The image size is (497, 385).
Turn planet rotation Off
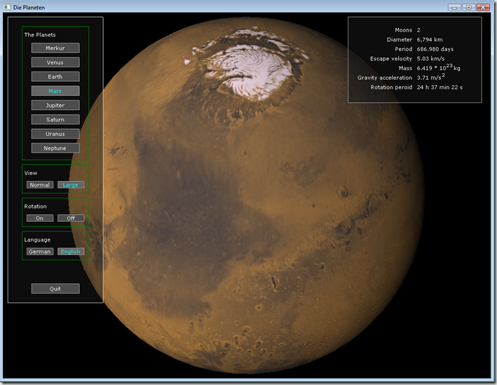pos(71,218)
